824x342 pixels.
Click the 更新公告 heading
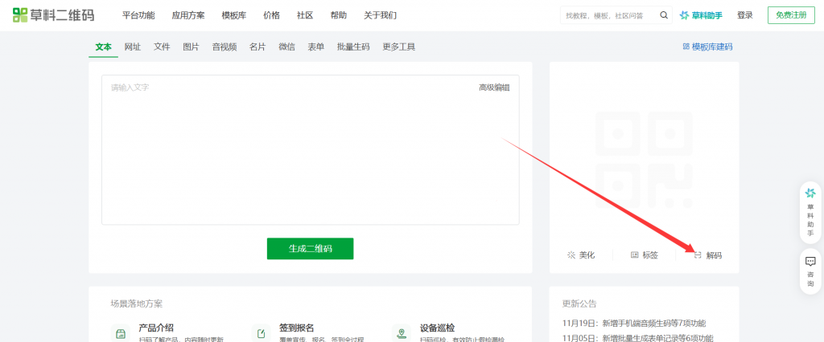tap(579, 303)
